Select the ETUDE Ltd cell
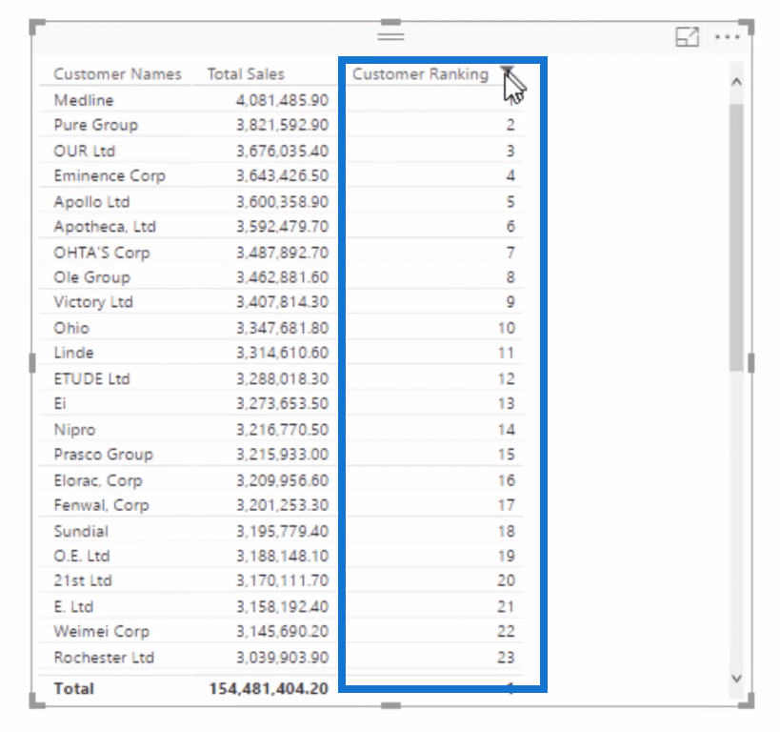 click(92, 379)
